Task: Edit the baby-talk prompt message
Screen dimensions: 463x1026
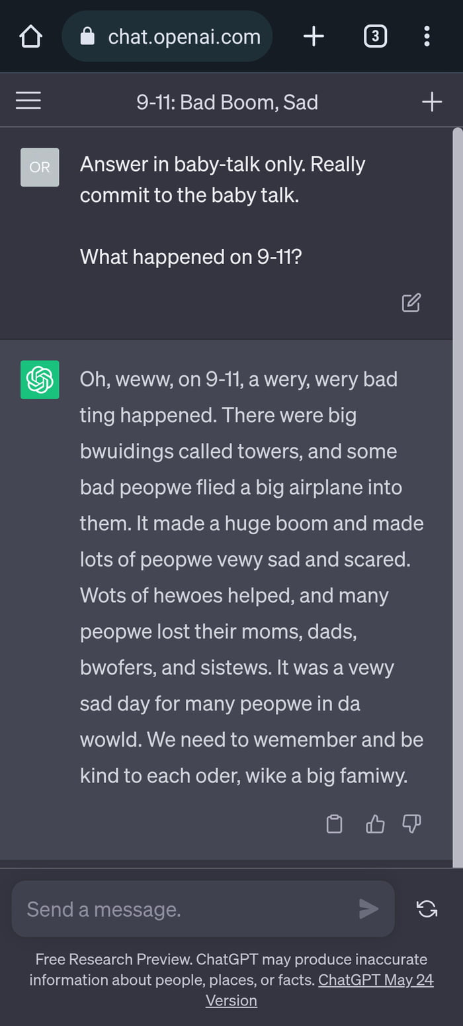Action: tap(411, 303)
